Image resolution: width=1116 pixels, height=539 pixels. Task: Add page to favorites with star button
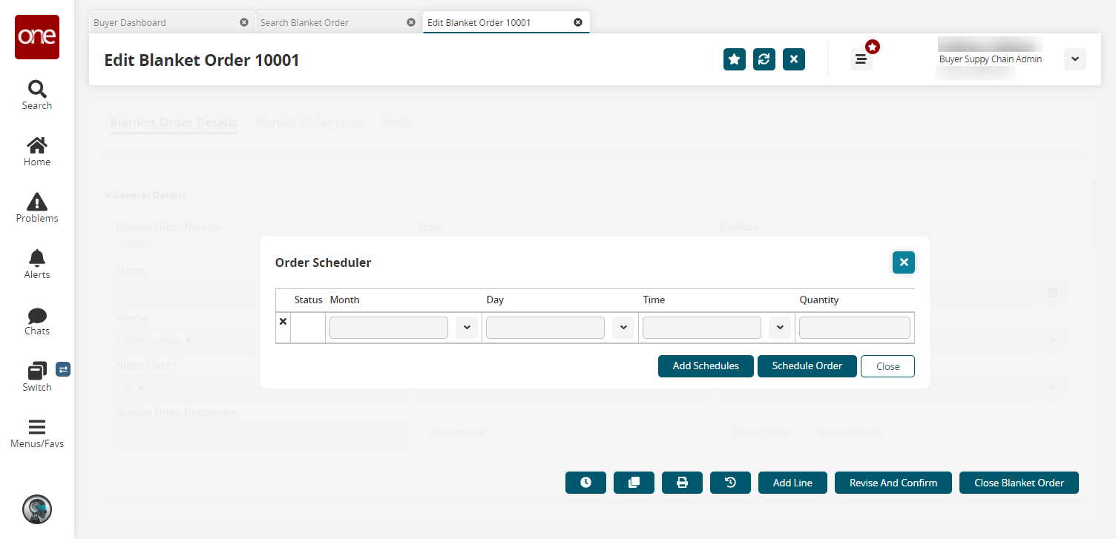735,59
